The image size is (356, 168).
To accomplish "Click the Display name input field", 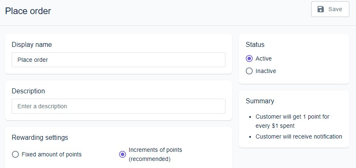I will [x=118, y=60].
